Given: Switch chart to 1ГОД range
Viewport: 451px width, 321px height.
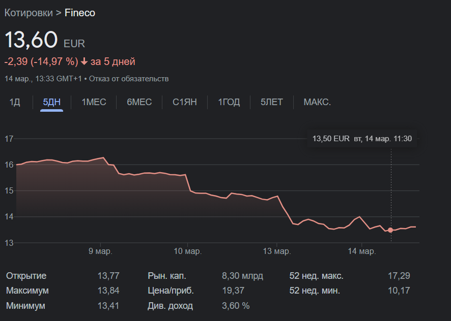Looking at the screenshot, I should pos(229,102).
